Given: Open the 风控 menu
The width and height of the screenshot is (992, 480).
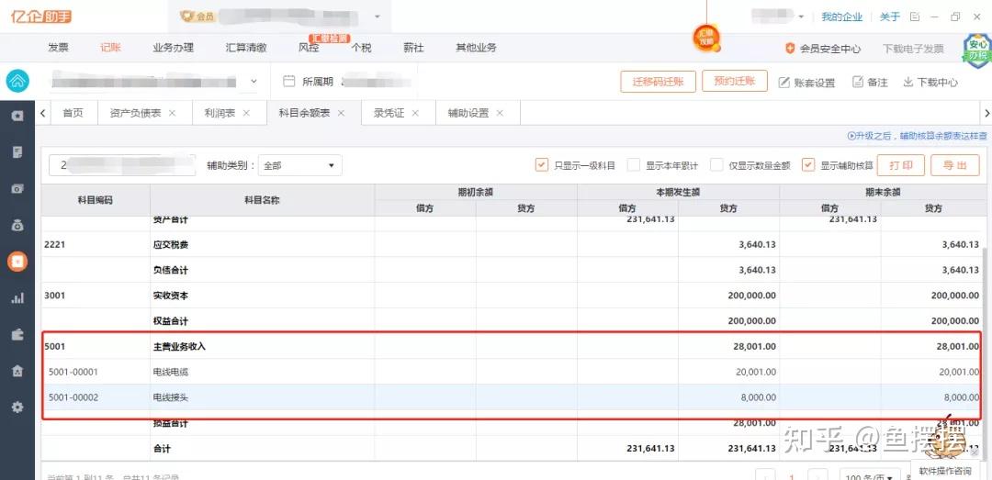Looking at the screenshot, I should [x=309, y=48].
